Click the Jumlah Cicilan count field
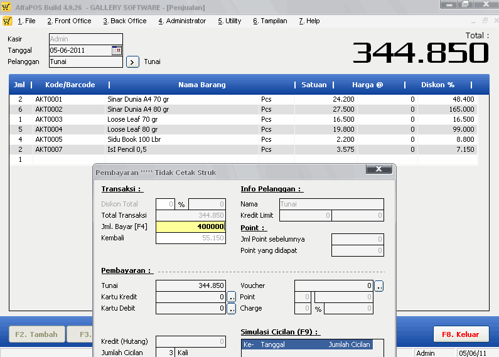Viewport: 499px width, 357px height. tap(165, 353)
